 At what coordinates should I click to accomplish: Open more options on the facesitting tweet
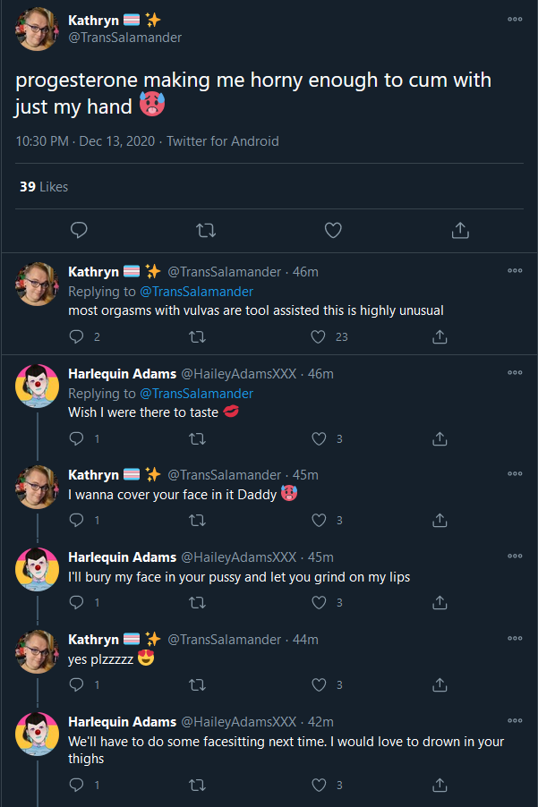515,720
